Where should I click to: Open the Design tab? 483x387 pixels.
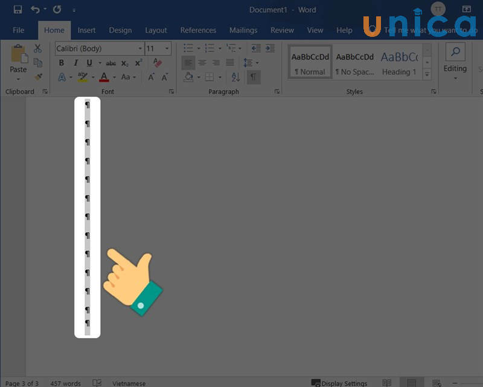tap(120, 30)
